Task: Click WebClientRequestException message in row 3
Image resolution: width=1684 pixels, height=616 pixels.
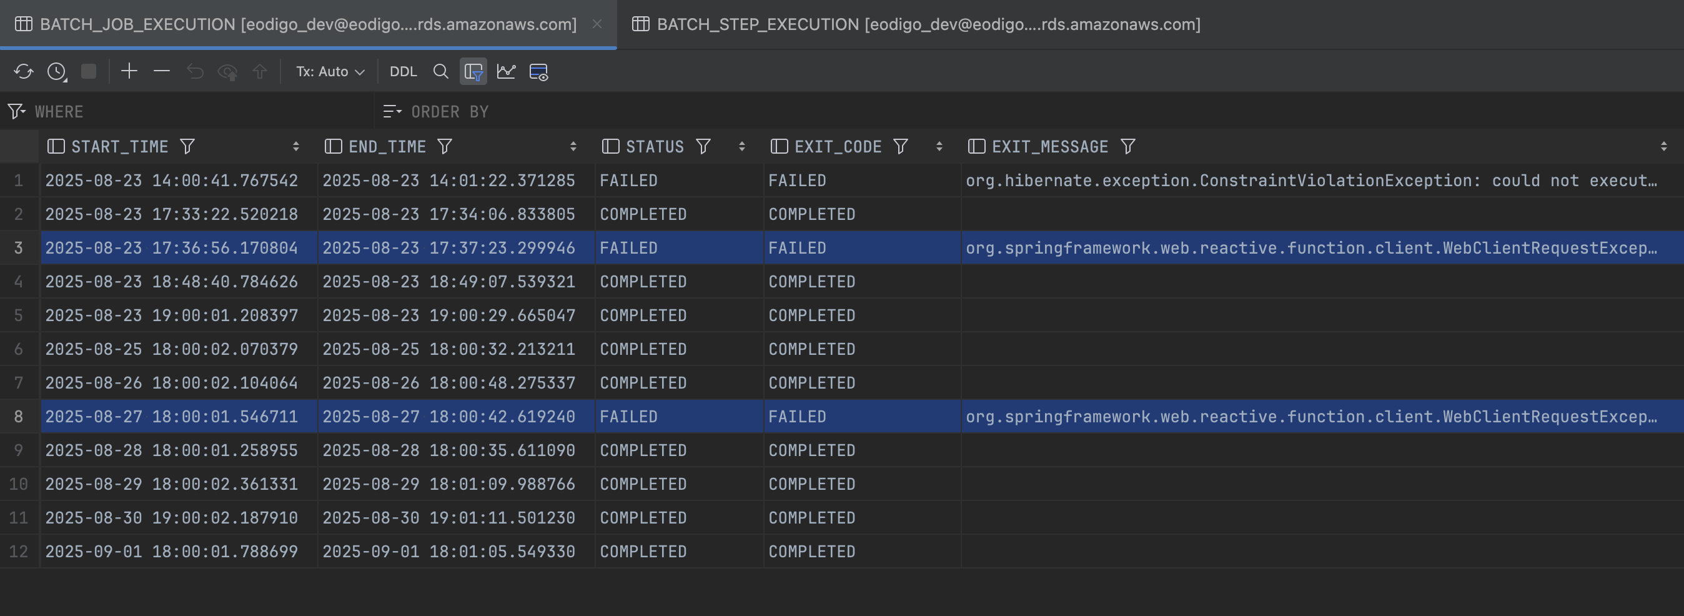Action: pyautogui.click(x=1322, y=248)
